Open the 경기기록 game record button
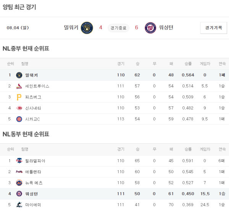229x212 pixels. point(213,27)
